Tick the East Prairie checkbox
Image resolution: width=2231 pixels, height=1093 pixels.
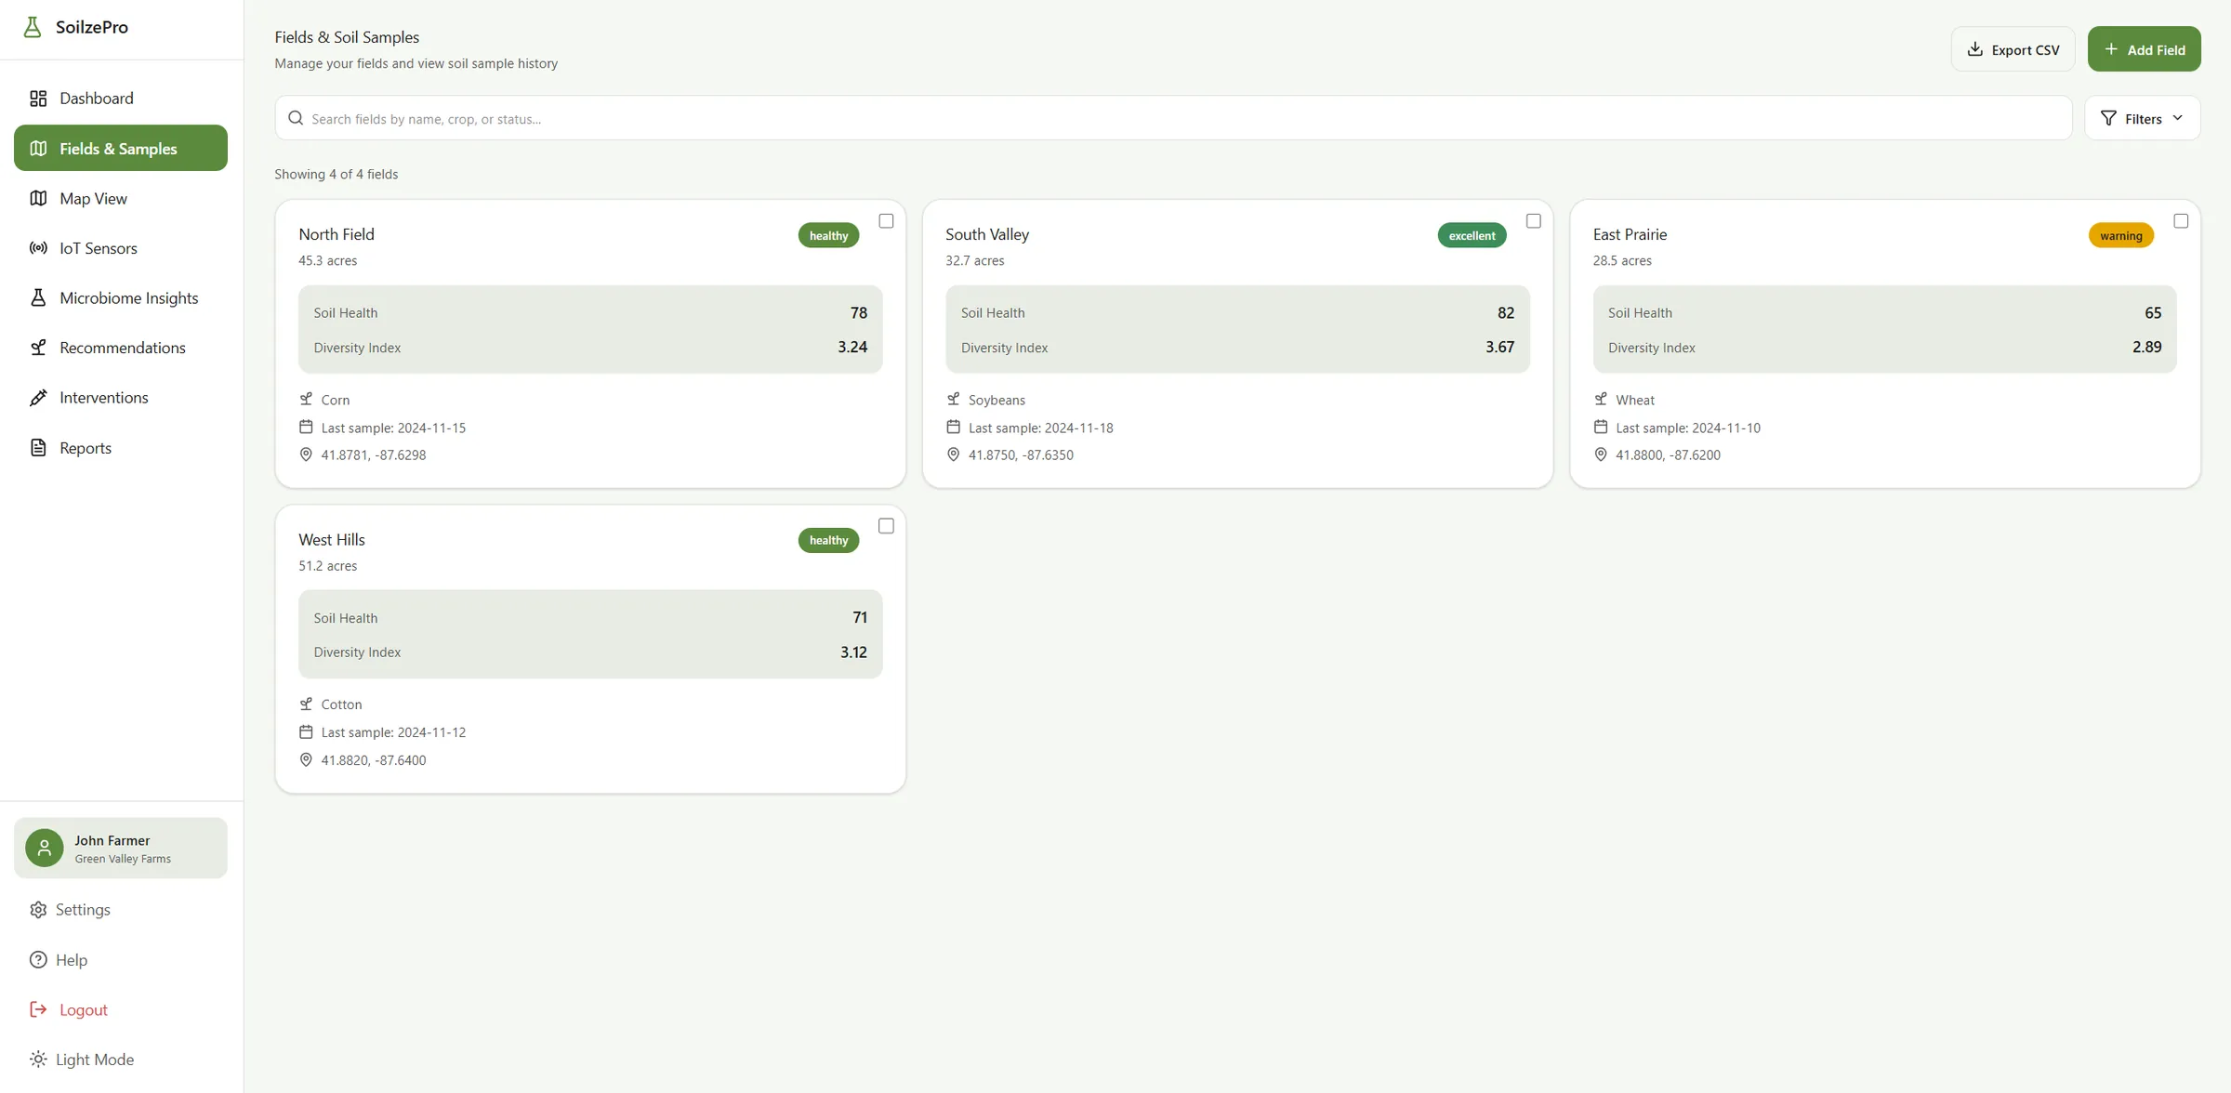coord(2181,220)
